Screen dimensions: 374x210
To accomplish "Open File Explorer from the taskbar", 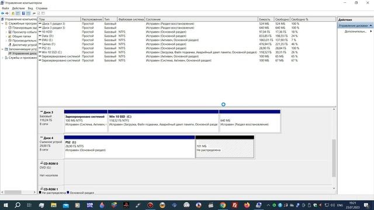I will click(53, 205).
